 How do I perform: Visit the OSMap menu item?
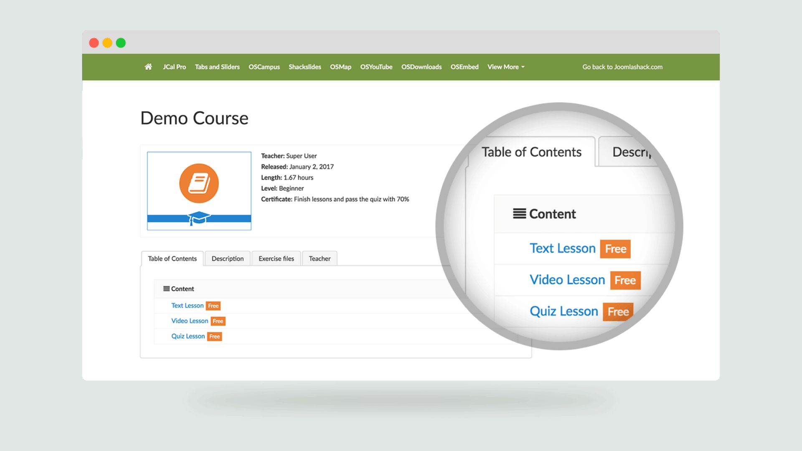pos(340,67)
